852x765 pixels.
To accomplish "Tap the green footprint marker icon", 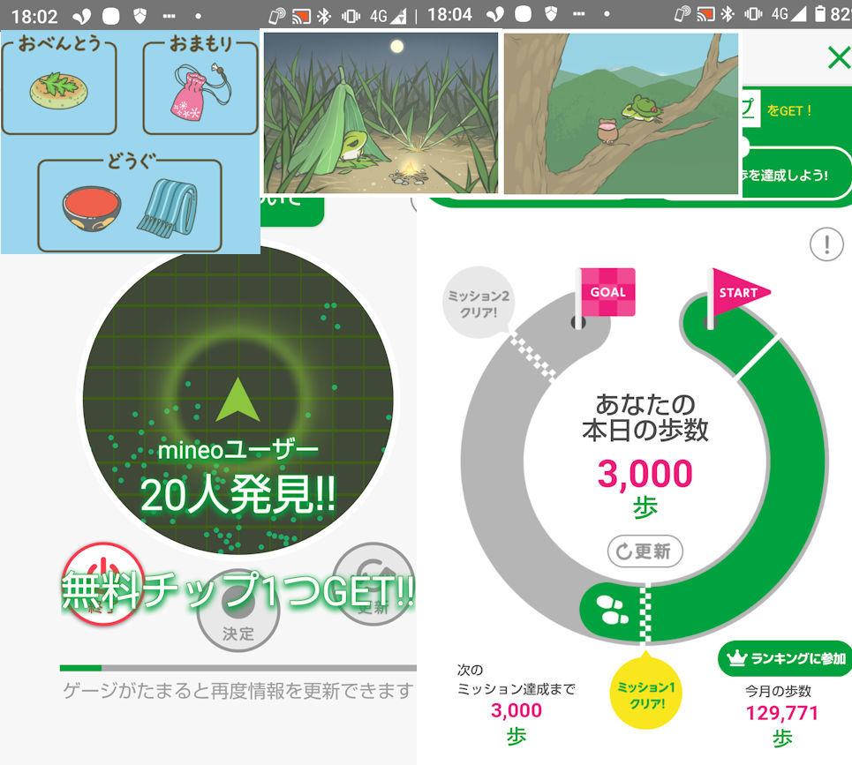I will (607, 610).
